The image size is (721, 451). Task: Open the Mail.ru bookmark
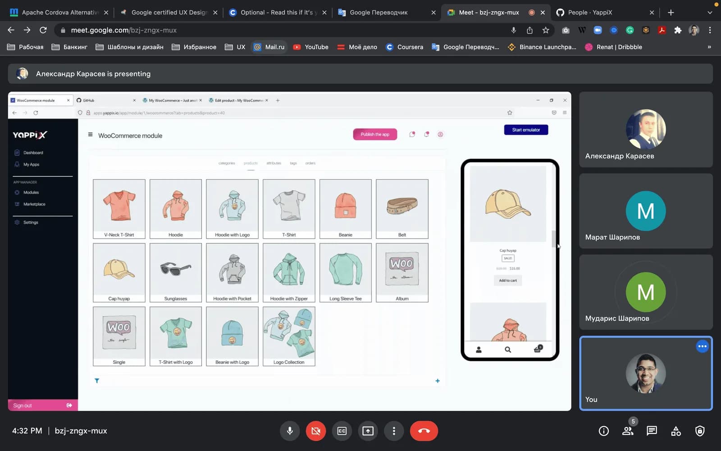coord(269,47)
